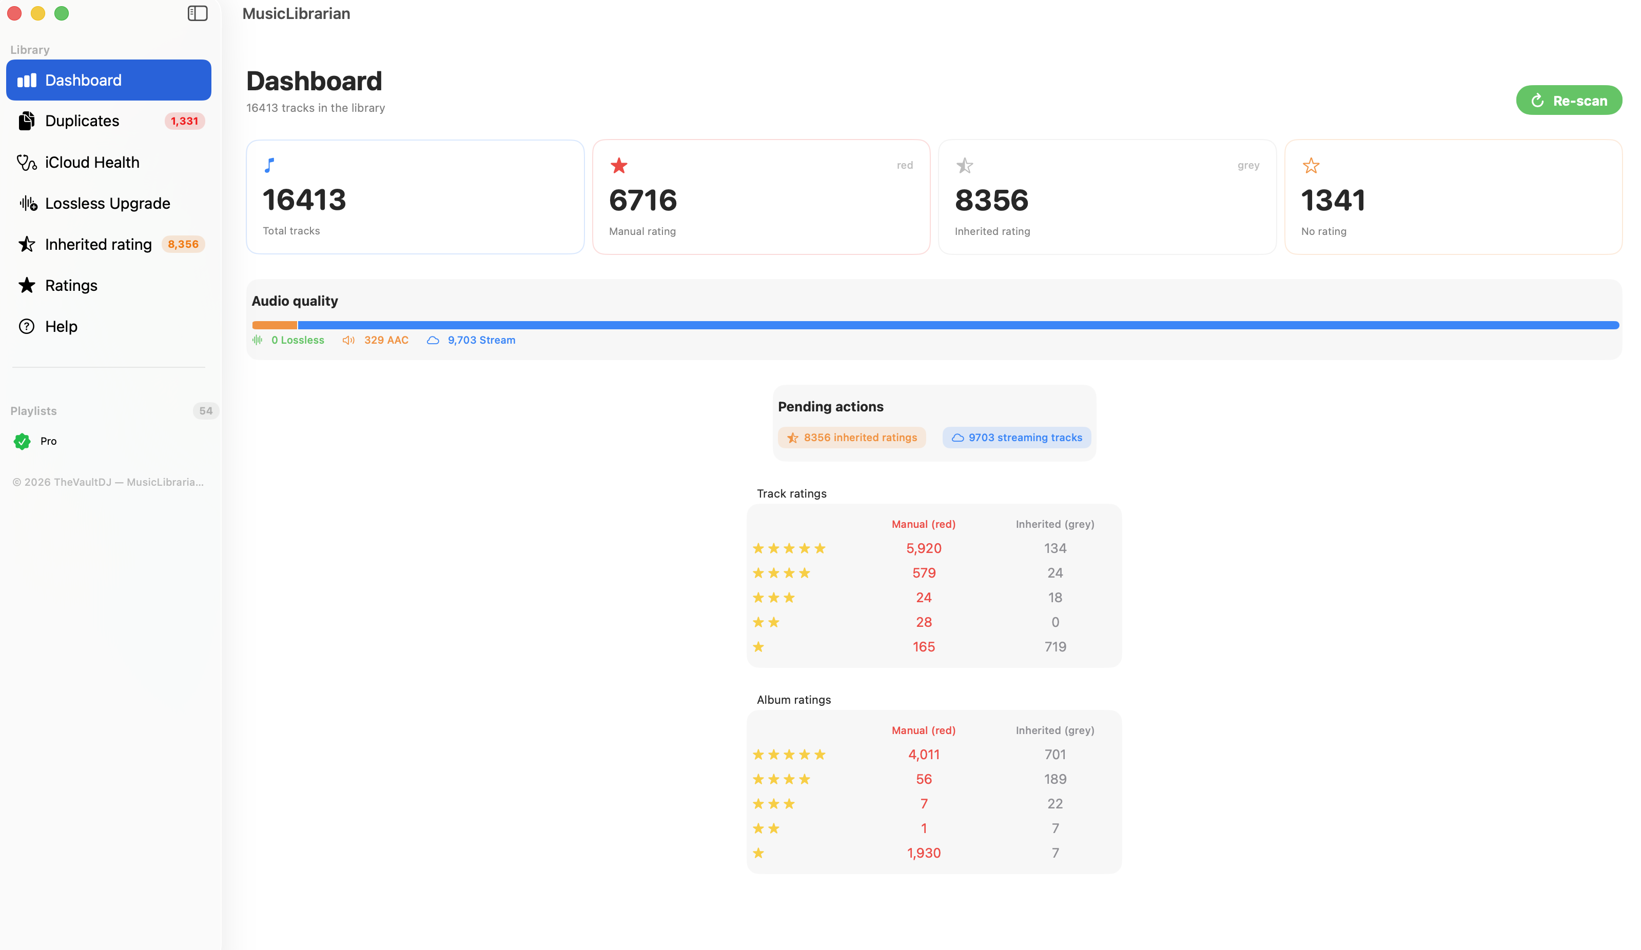Click the 8356 inherited ratings pill
1641x950 pixels.
[x=851, y=438]
